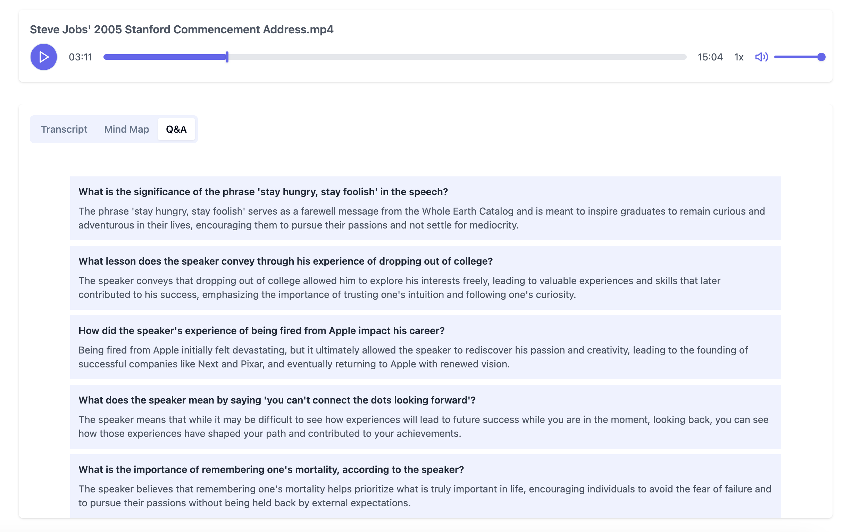Click the video file title

[x=182, y=29]
